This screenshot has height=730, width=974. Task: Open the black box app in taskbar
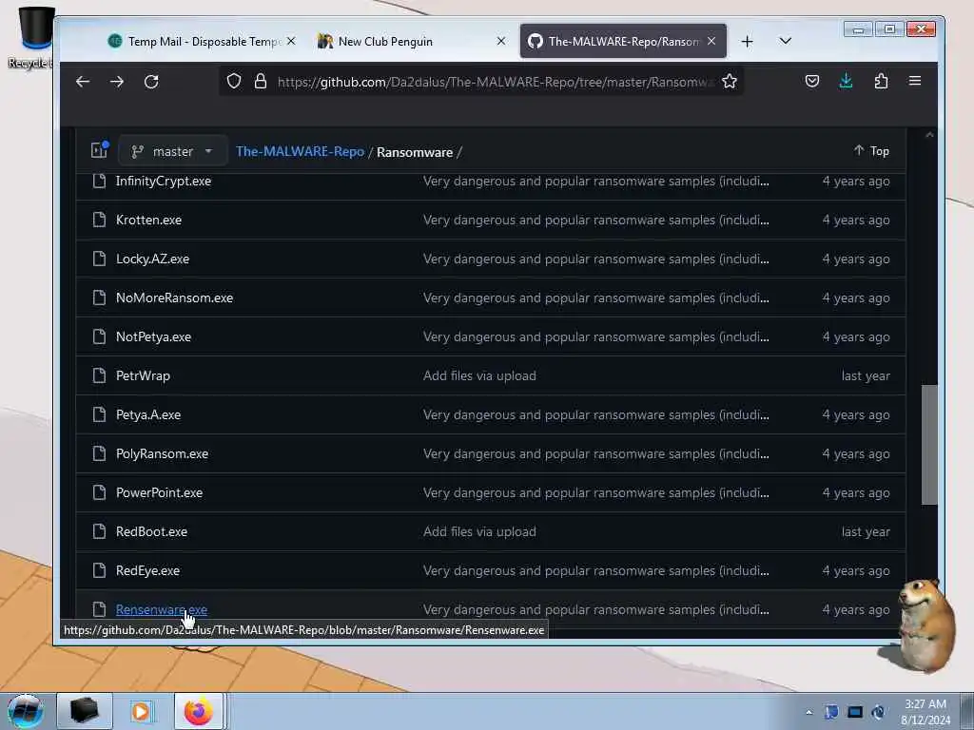point(85,711)
